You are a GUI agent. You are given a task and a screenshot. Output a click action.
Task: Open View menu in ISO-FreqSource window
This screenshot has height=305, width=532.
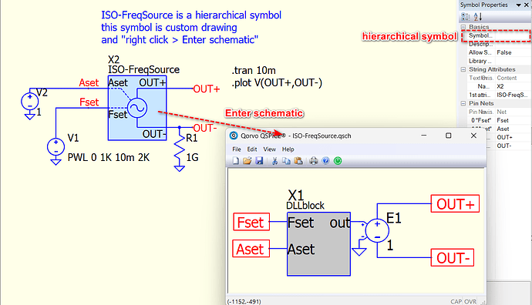coord(269,149)
